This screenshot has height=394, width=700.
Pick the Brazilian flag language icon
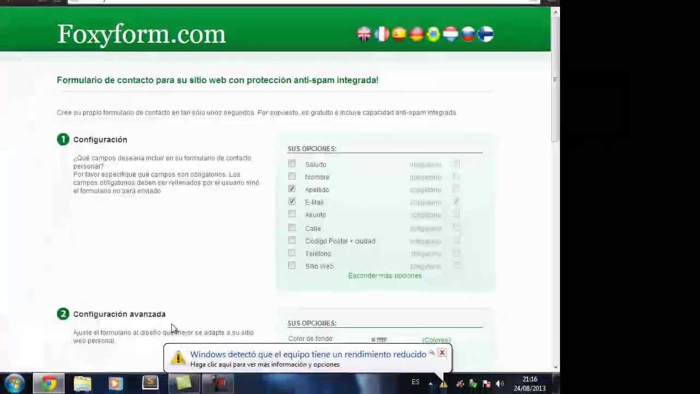tap(434, 34)
